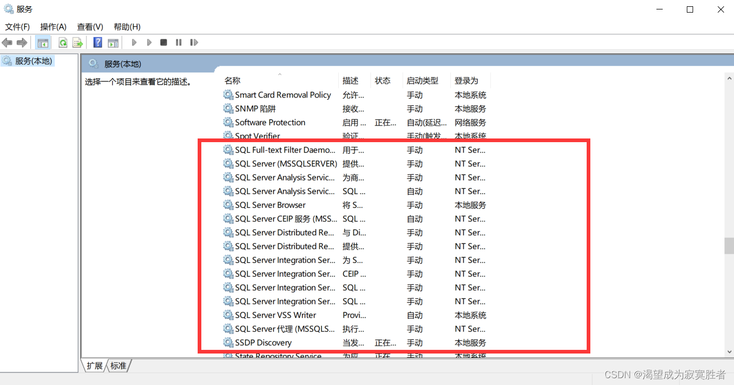
Task: Click the gear icon beside SQL Server Browser
Action: 228,205
